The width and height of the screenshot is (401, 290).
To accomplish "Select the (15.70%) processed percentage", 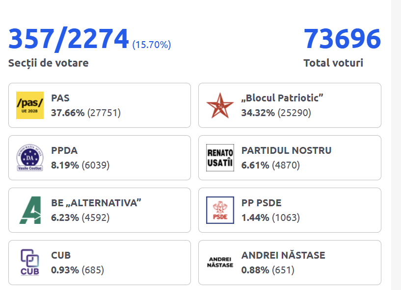I will (x=152, y=45).
